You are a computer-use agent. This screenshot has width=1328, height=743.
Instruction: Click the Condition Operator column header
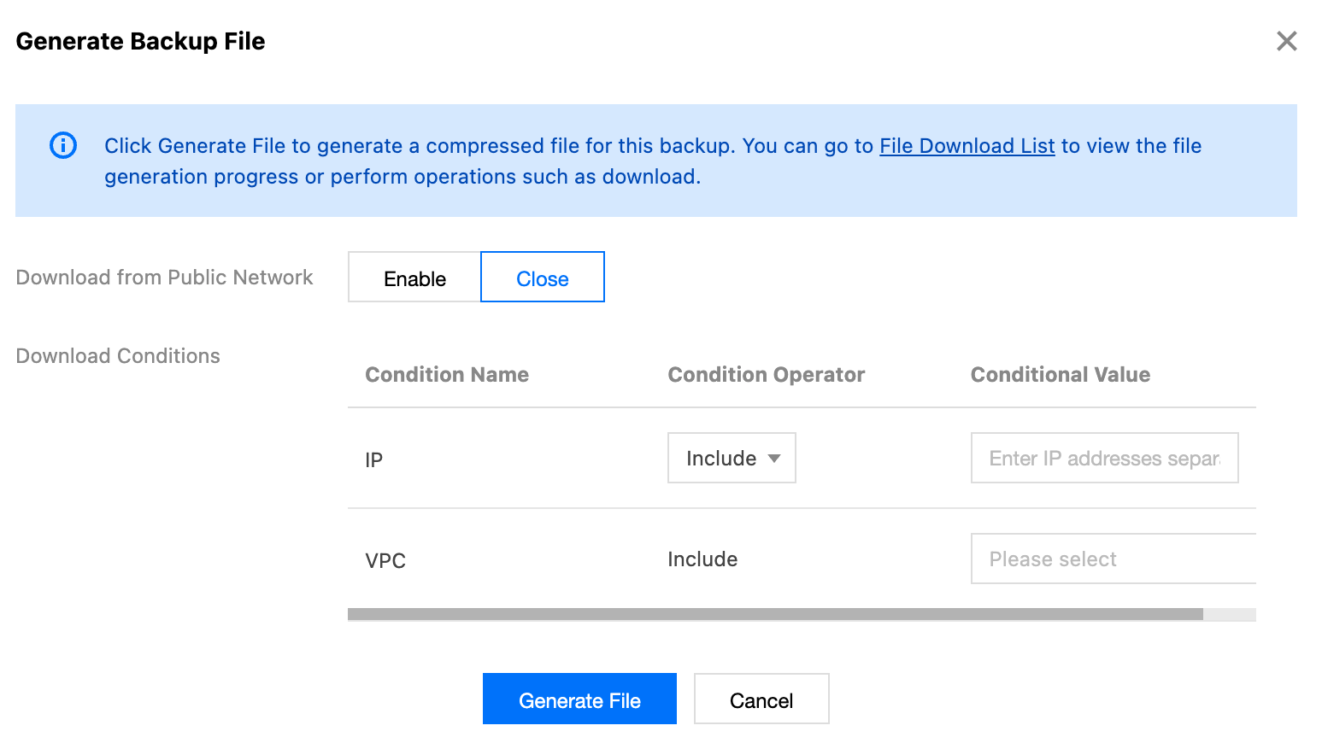(766, 375)
